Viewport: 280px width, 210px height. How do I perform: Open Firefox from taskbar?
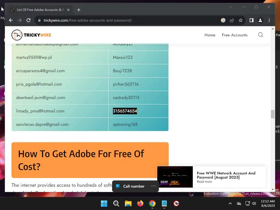(x=140, y=203)
